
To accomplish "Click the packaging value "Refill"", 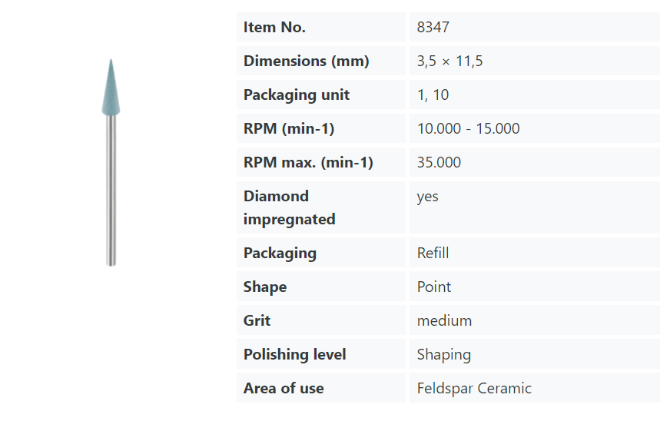I will (433, 254).
